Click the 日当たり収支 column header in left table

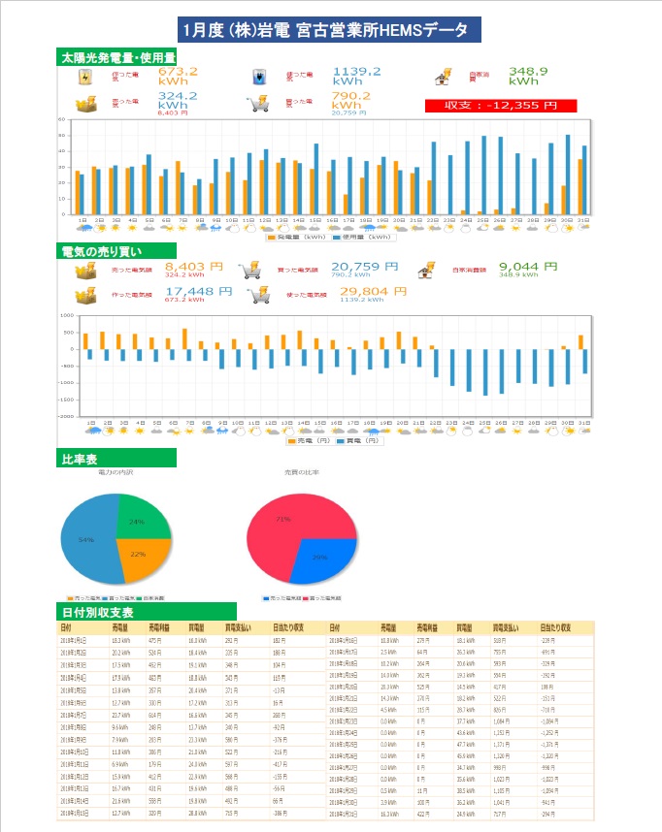(x=292, y=627)
